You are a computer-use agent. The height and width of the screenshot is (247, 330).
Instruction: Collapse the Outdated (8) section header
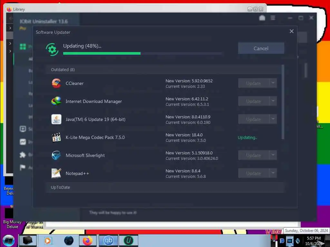pyautogui.click(x=164, y=69)
